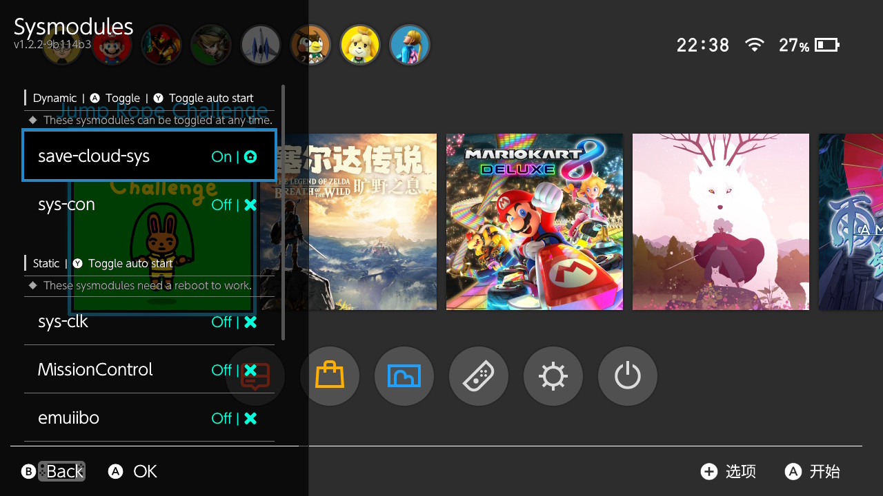The image size is (883, 496).
Task: Click the Sysmodules list scrollbar
Action: click(x=284, y=212)
